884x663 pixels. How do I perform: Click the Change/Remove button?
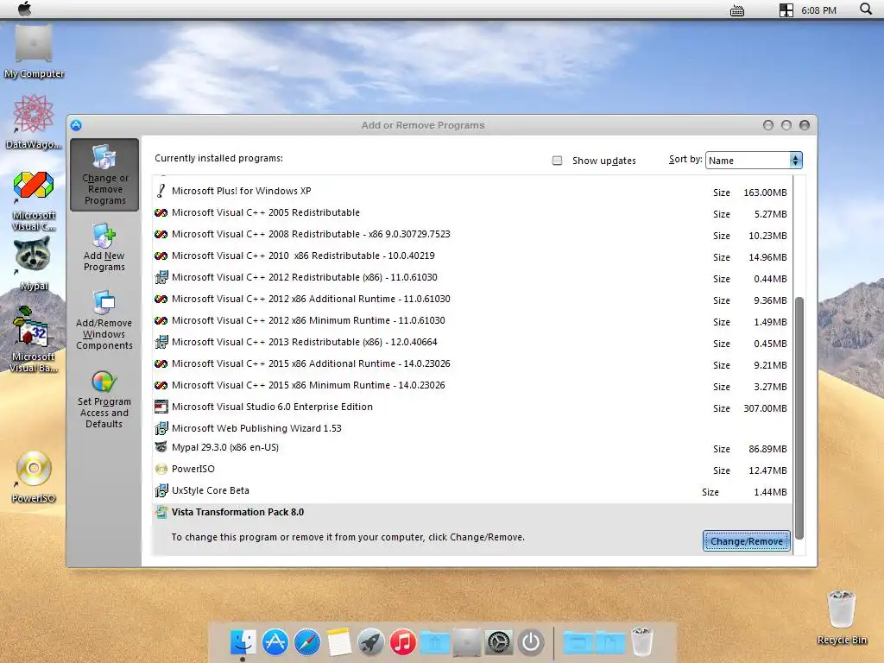pyautogui.click(x=746, y=541)
